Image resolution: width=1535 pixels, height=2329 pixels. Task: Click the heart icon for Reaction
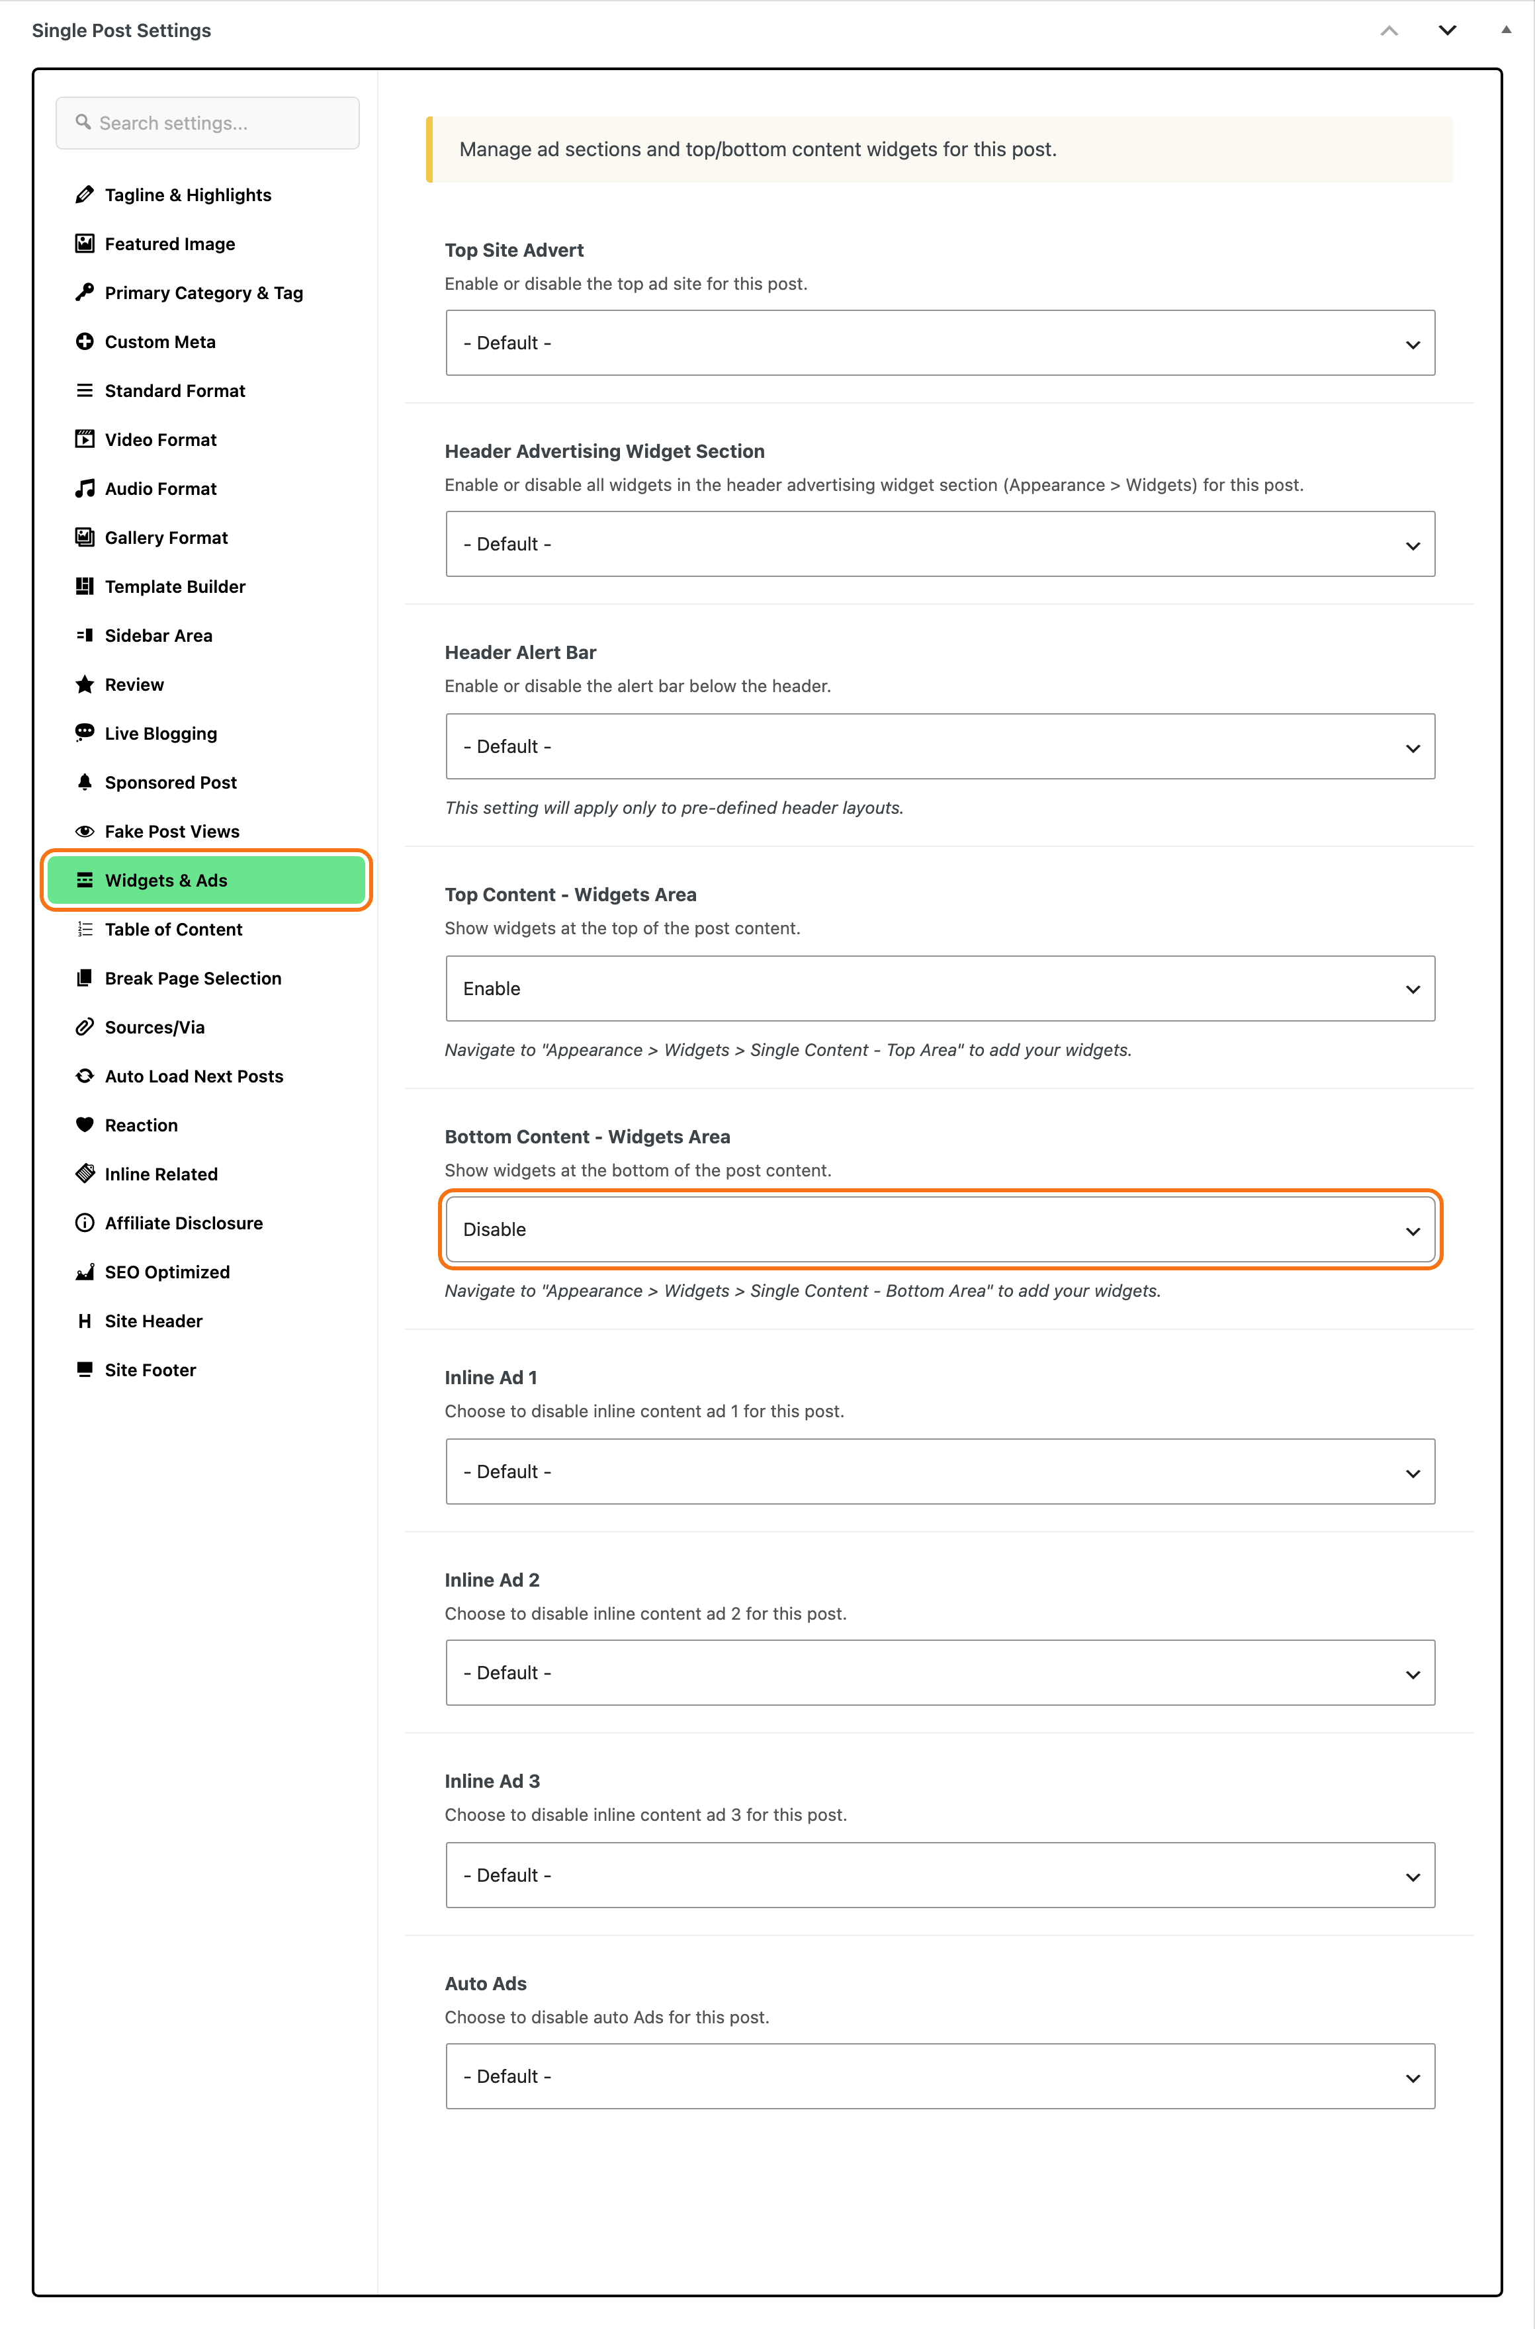[x=85, y=1125]
